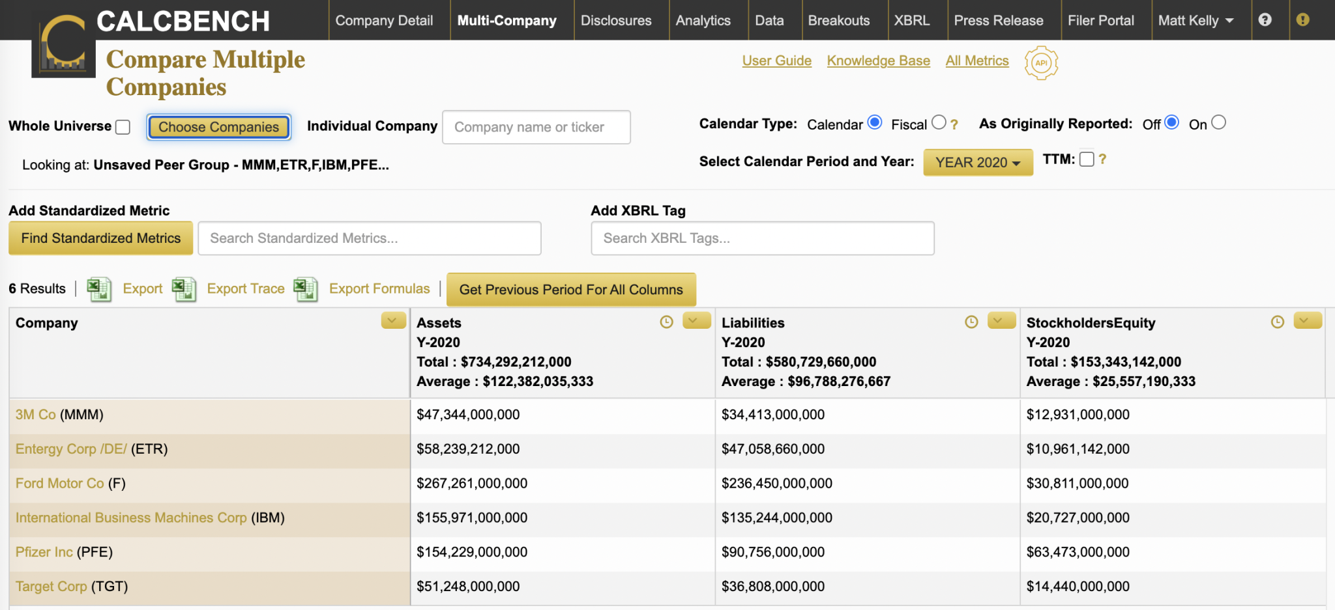Click the yellow alert icon in navbar

[1302, 20]
